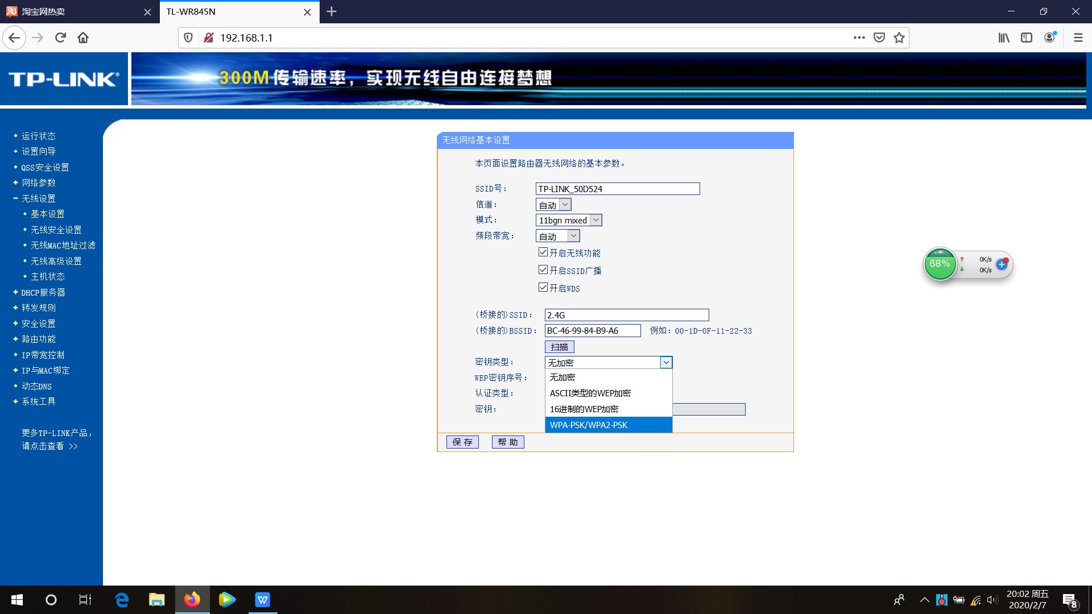This screenshot has width=1092, height=614.
Task: Click the volume icon in system tray
Action: click(x=992, y=599)
